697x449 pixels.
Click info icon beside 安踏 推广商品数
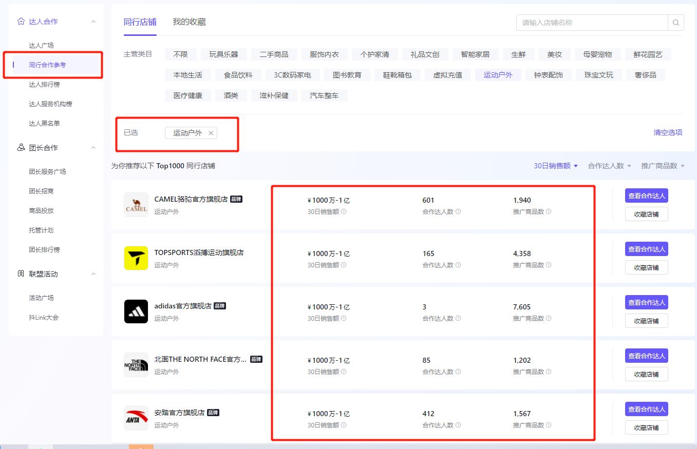[549, 425]
